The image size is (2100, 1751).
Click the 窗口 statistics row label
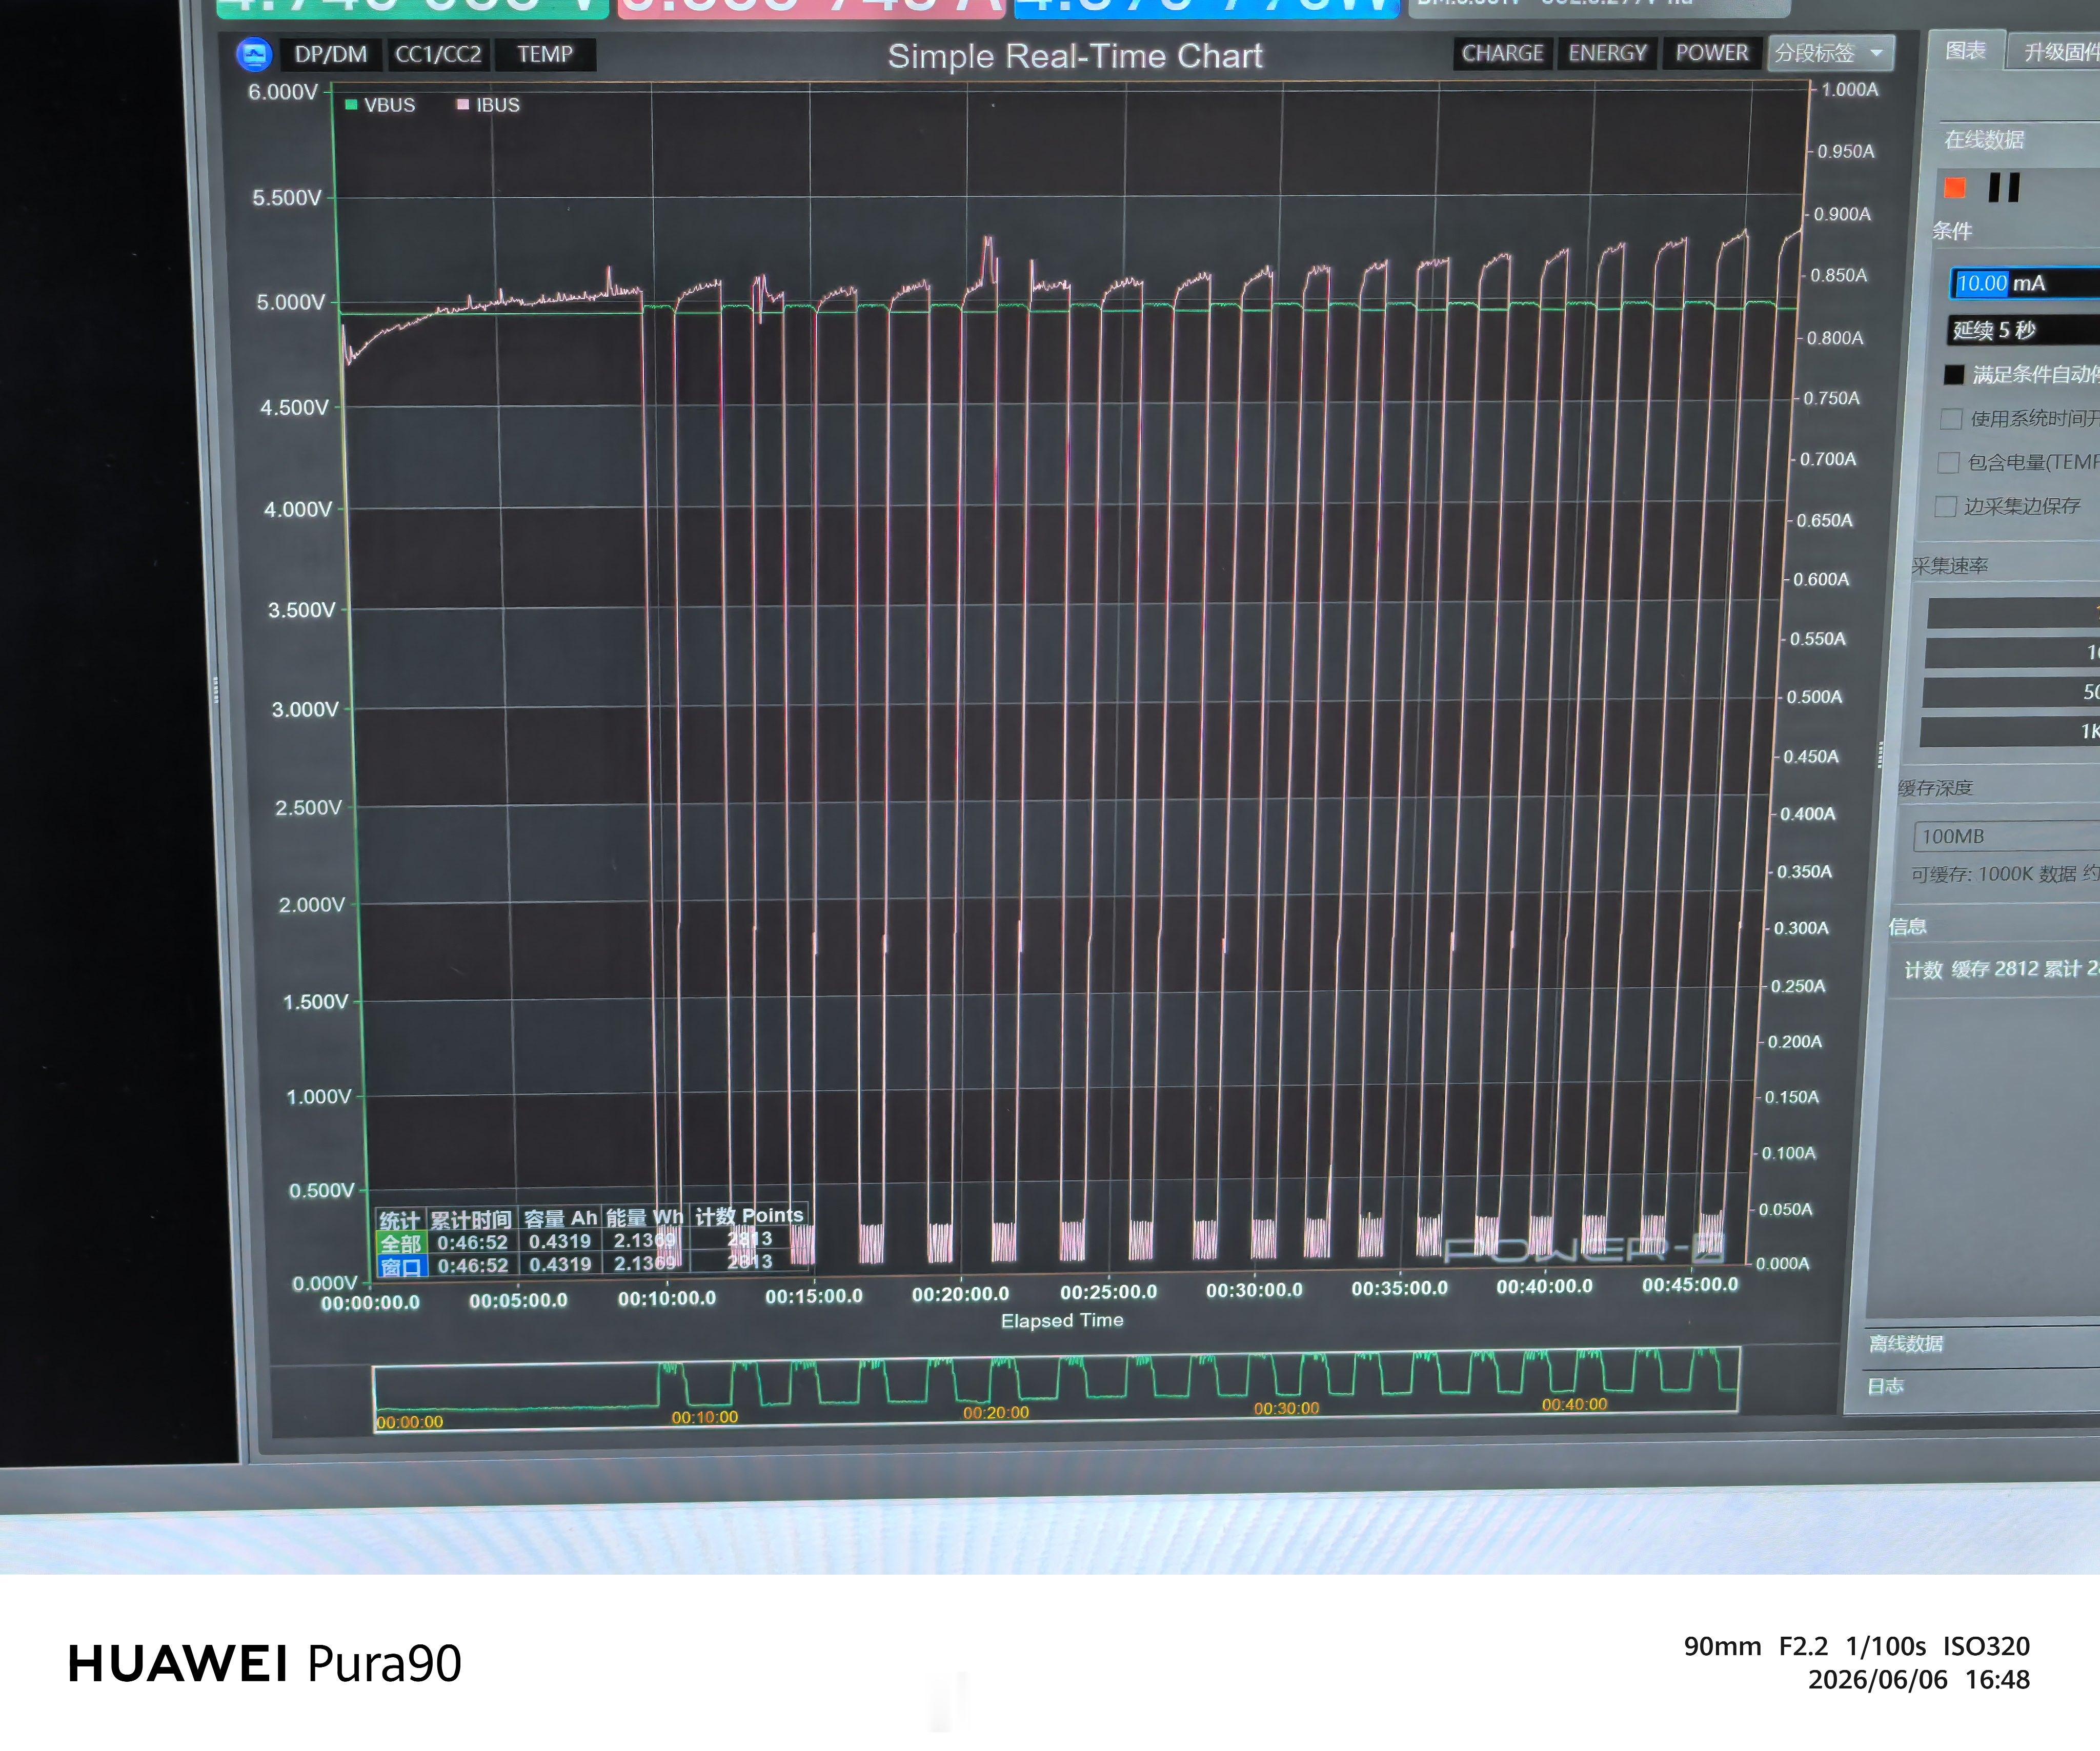point(402,1267)
